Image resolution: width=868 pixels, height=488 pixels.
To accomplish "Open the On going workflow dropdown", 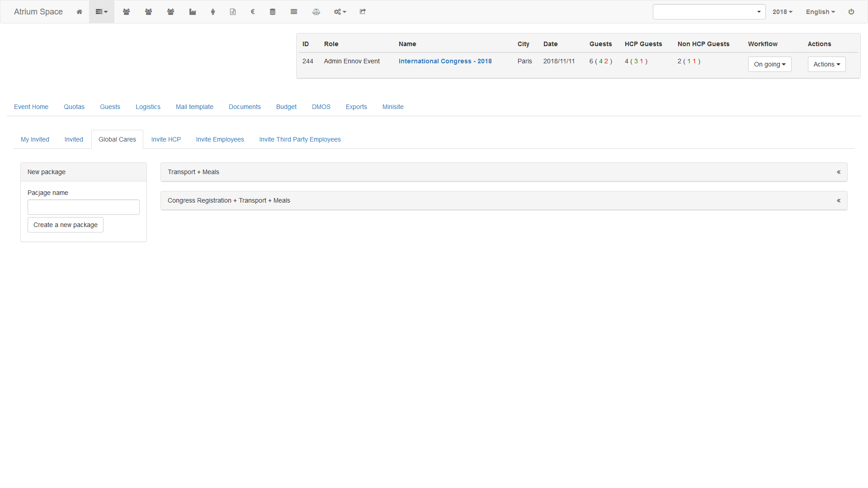I will 769,64.
